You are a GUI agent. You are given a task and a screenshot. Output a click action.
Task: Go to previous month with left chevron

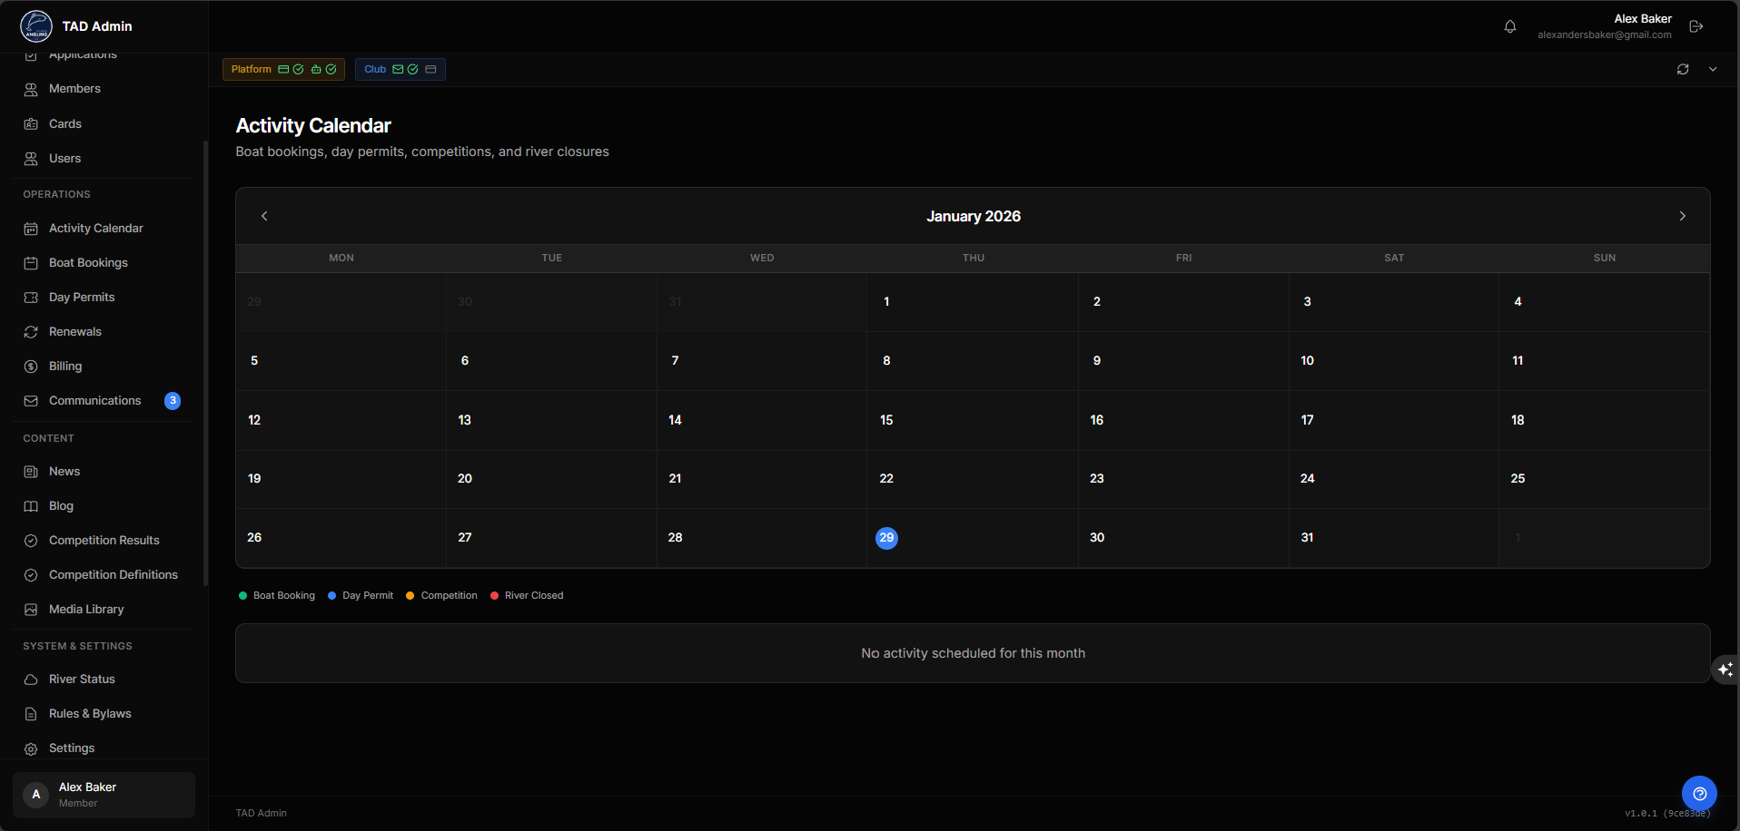pyautogui.click(x=264, y=216)
